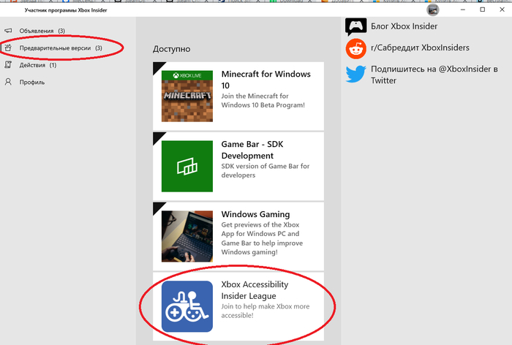This screenshot has height=345, width=512.
Task: Open the Windows Gaming preview title
Action: click(256, 214)
